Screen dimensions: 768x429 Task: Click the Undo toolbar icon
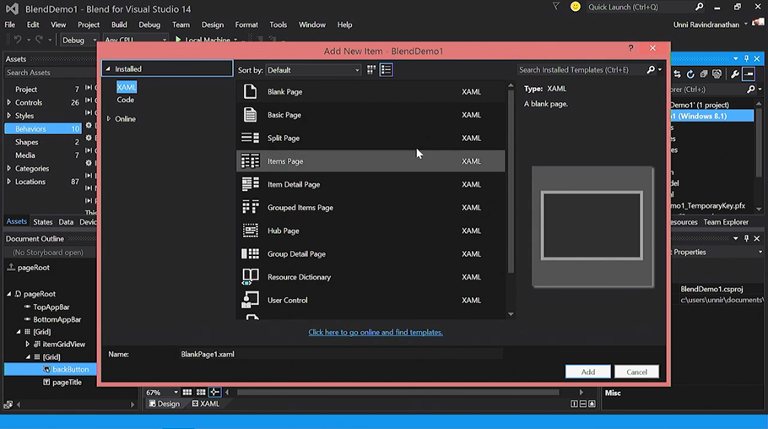18,40
